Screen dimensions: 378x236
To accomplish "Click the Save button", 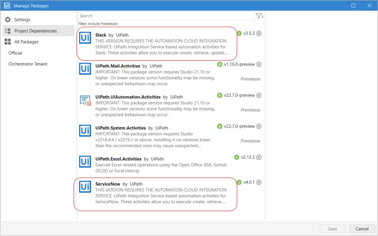I will point(333,229).
